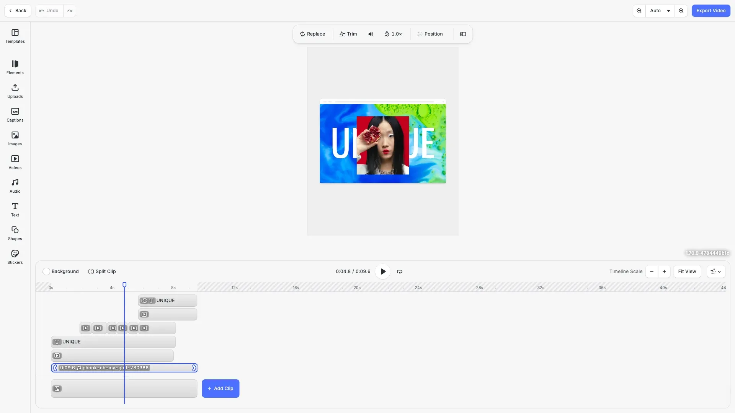Screen dimensions: 735x413
Task: Open the Auto quality dropdown
Action: [659, 11]
